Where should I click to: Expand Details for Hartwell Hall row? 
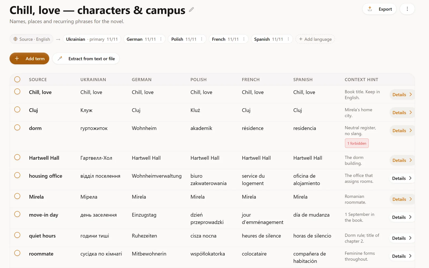pos(402,160)
